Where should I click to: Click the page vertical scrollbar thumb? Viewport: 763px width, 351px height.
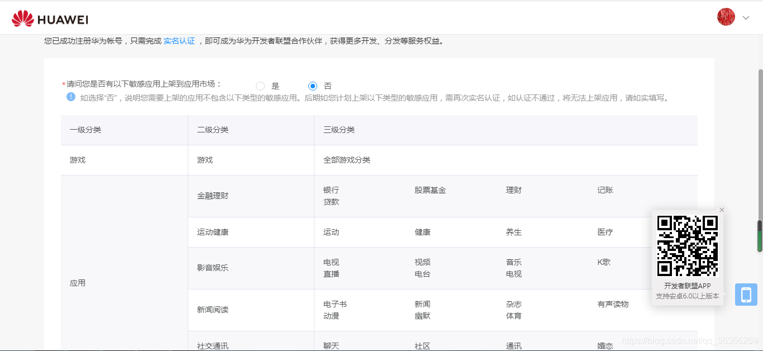coord(760,162)
